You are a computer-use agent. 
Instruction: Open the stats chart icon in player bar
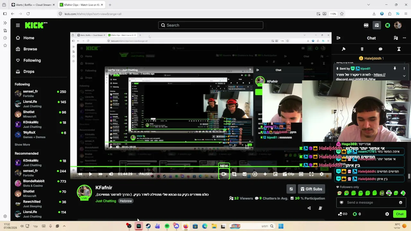click(244, 174)
